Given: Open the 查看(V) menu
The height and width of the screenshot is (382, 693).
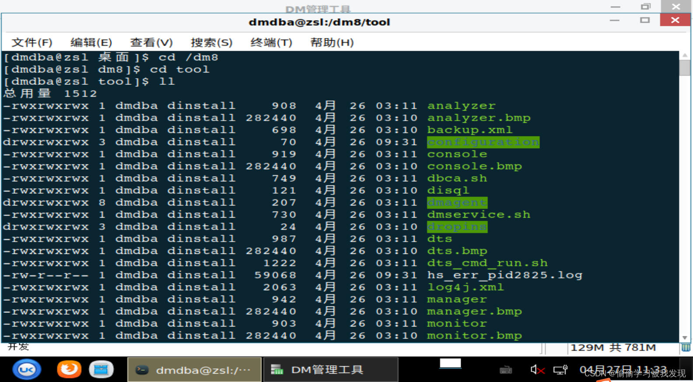Looking at the screenshot, I should click(x=151, y=42).
